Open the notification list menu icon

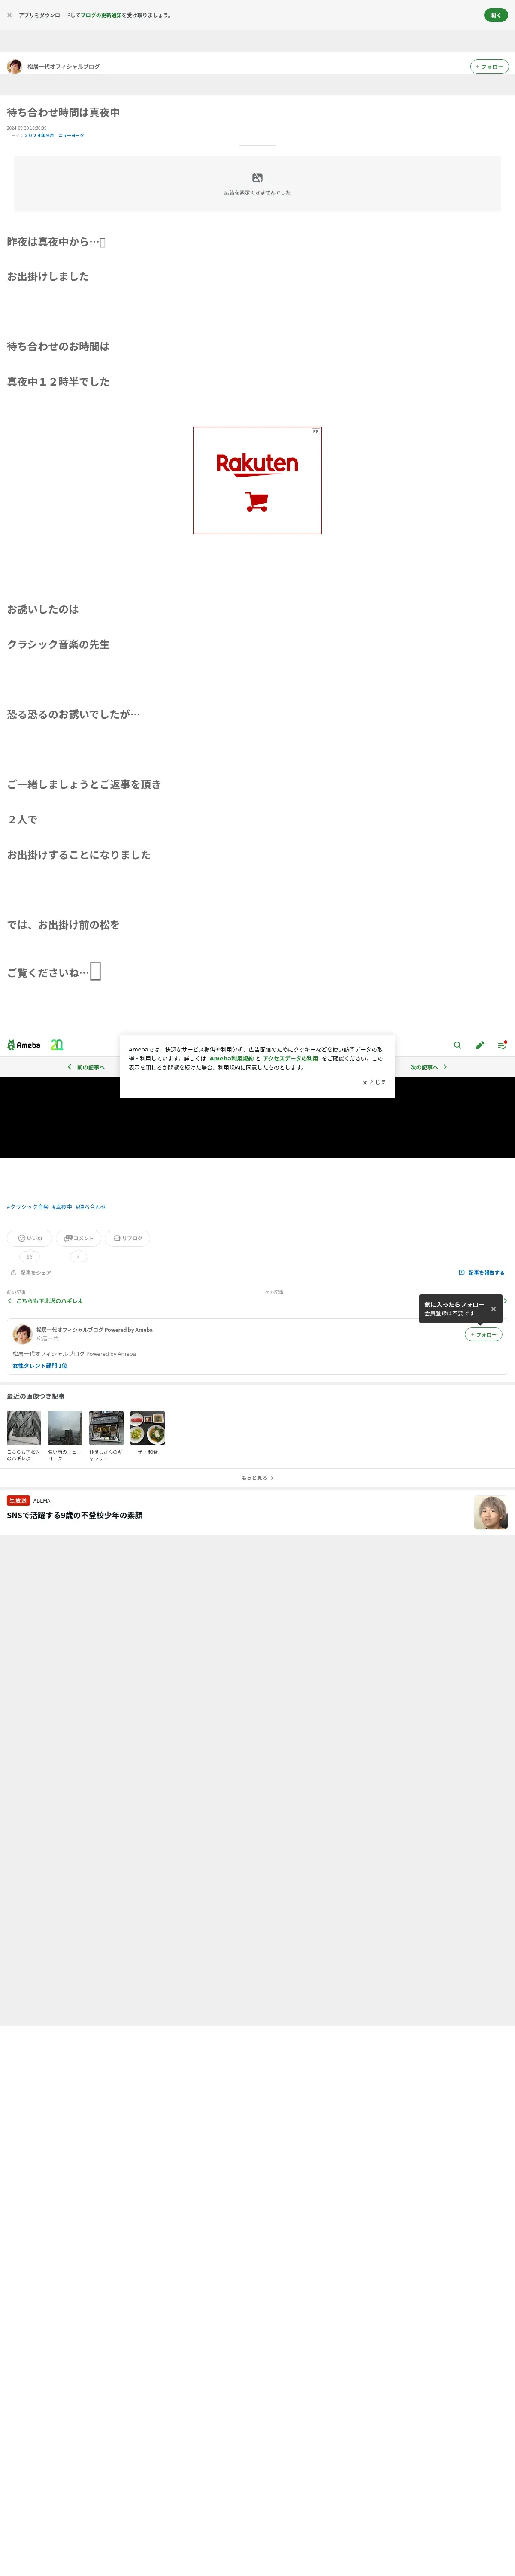[502, 1045]
